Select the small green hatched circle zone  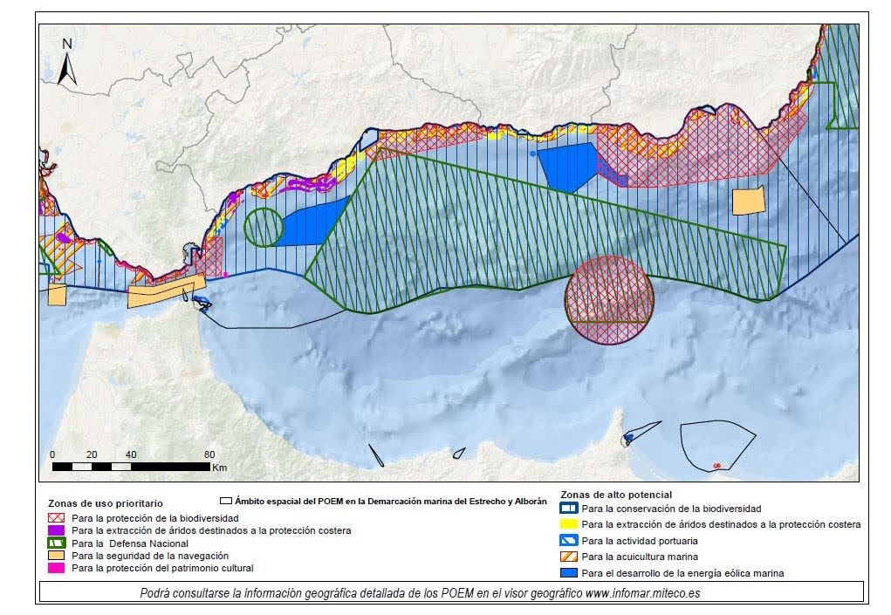click(x=264, y=228)
